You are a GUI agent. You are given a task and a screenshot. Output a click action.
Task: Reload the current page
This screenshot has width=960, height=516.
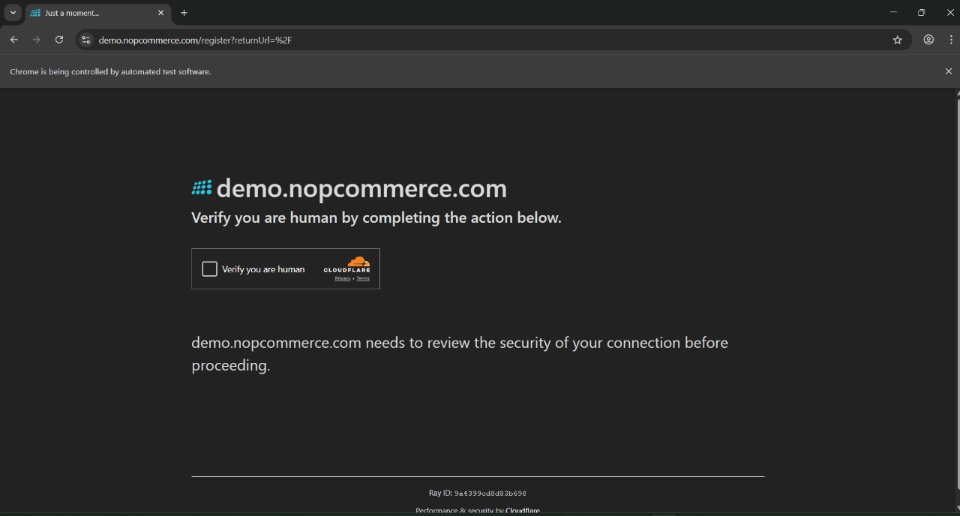[59, 40]
